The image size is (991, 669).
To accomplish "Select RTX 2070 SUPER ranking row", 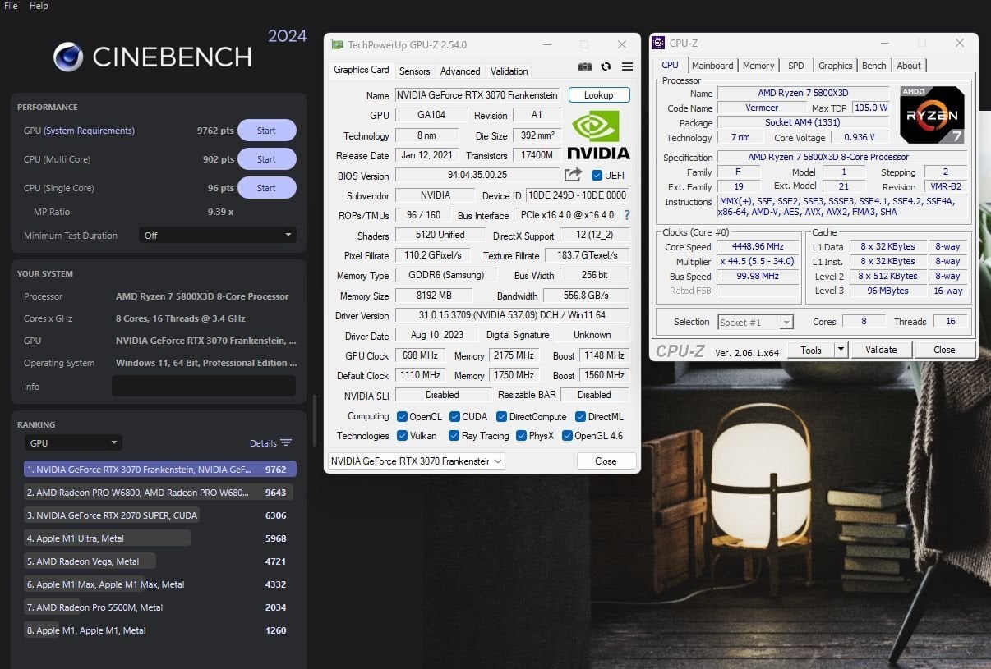I will point(159,515).
